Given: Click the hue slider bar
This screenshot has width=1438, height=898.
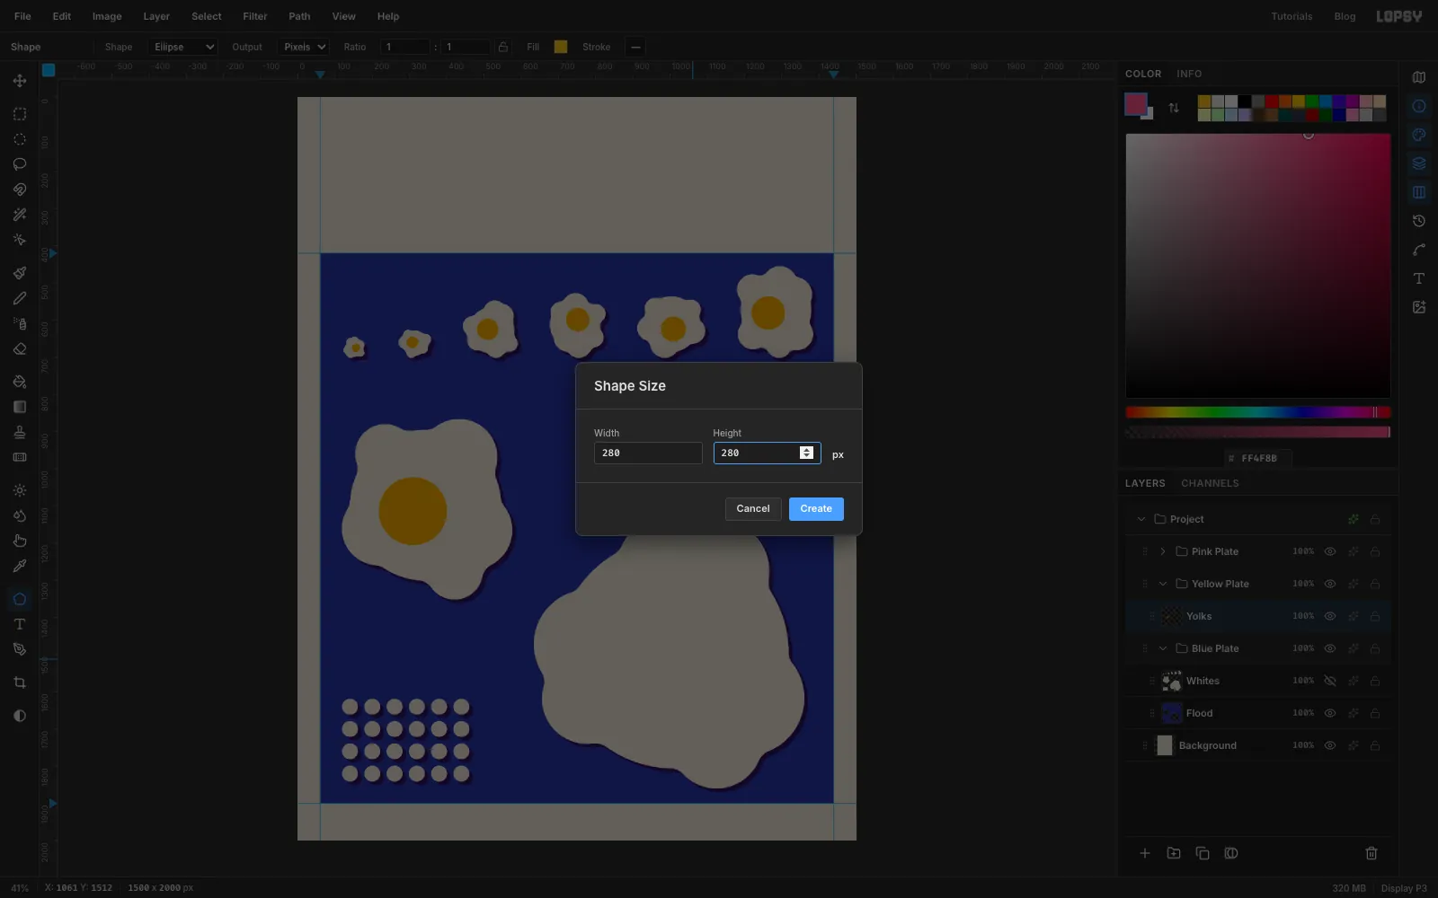Looking at the screenshot, I should coord(1258,412).
